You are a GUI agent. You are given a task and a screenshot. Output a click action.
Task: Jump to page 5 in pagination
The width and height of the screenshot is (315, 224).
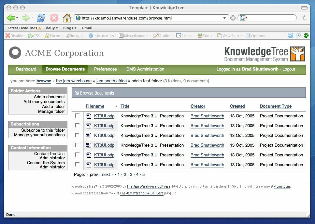point(143,175)
